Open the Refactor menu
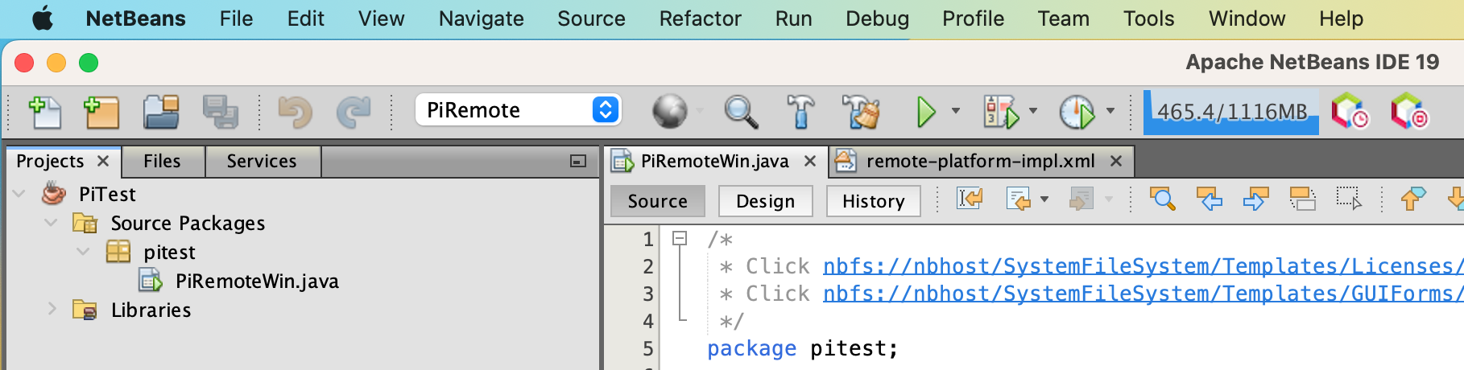 point(700,18)
